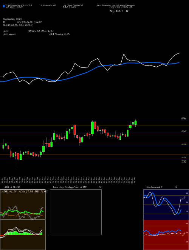189x250 pixels.
Task: Click the blue 12 Day SMA legend square
Action: 4,6
